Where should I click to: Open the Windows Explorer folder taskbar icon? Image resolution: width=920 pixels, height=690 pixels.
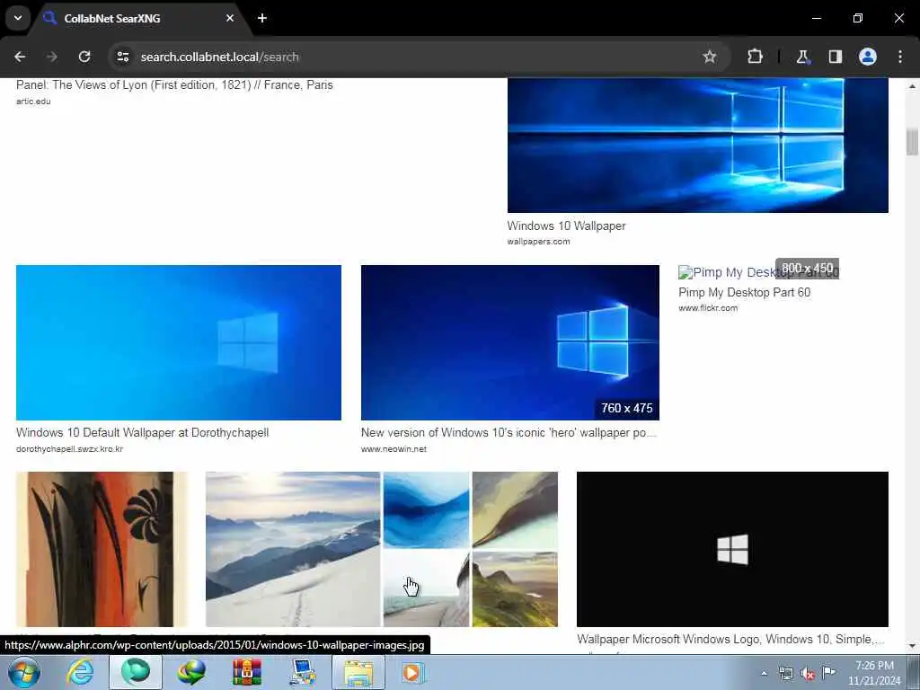point(358,672)
